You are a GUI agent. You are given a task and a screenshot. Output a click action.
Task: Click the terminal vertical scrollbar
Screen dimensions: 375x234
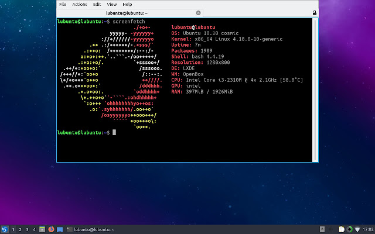(315, 90)
